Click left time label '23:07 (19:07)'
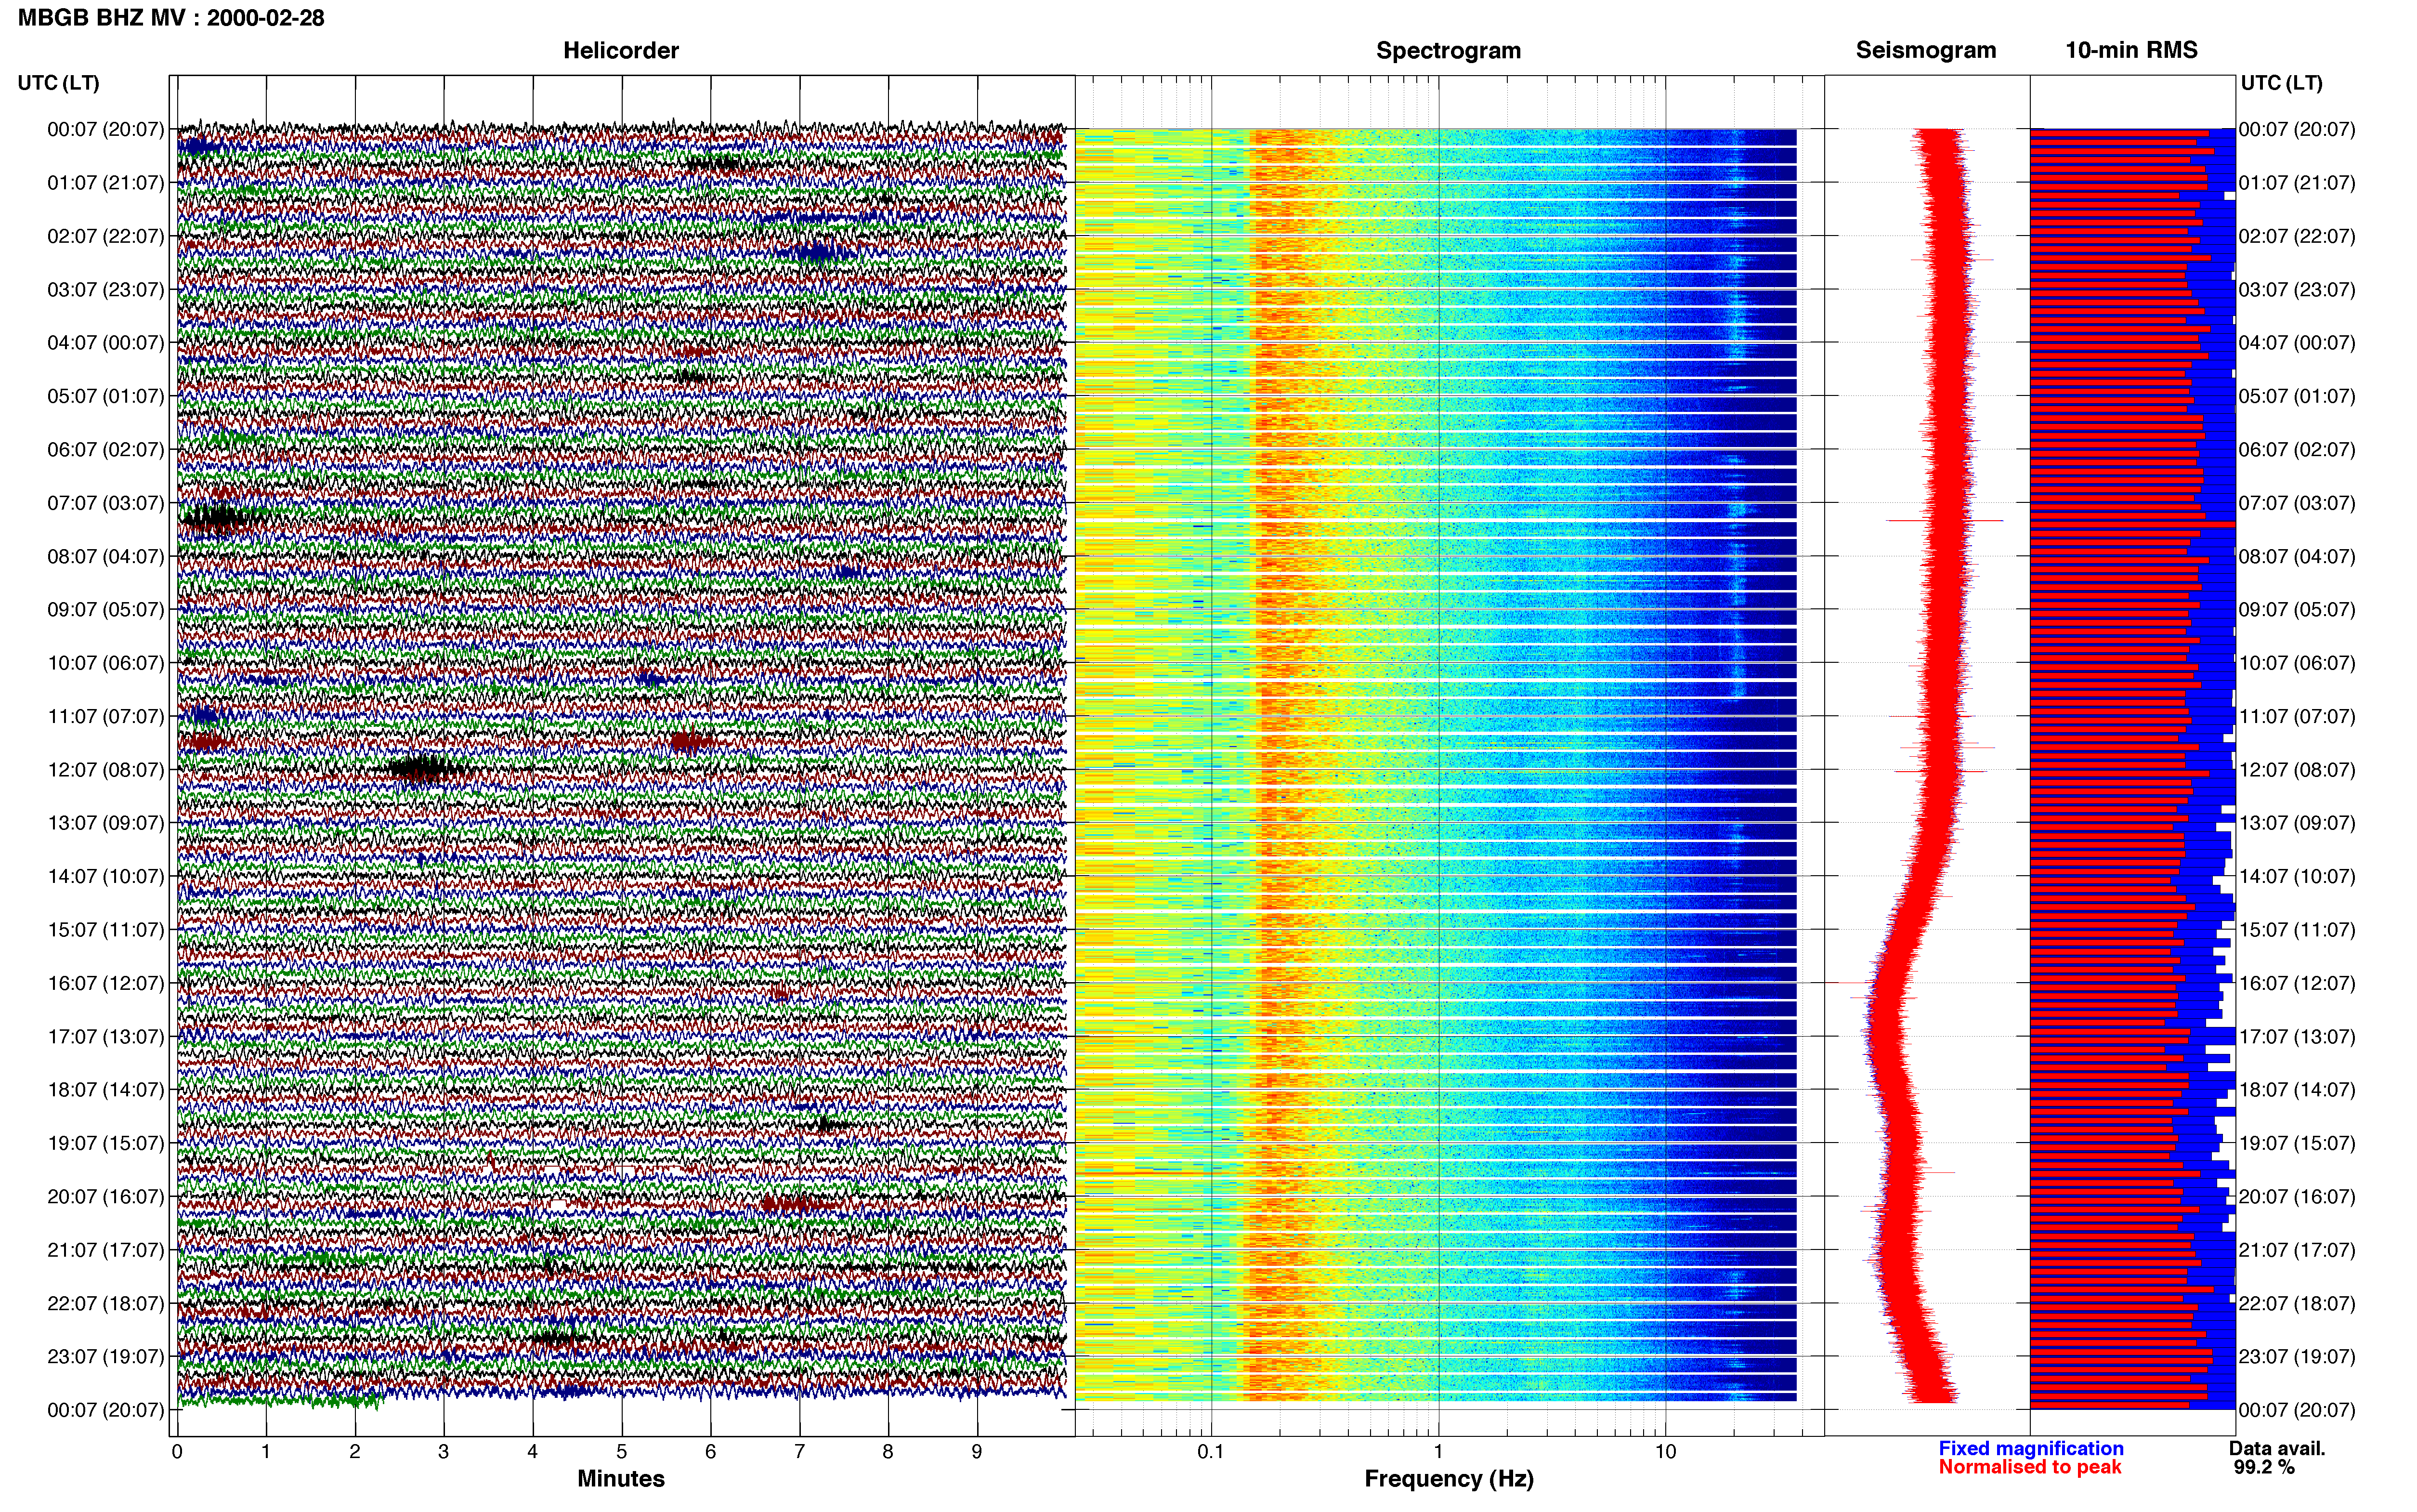This screenshot has height=1512, width=2417. click(x=105, y=1356)
